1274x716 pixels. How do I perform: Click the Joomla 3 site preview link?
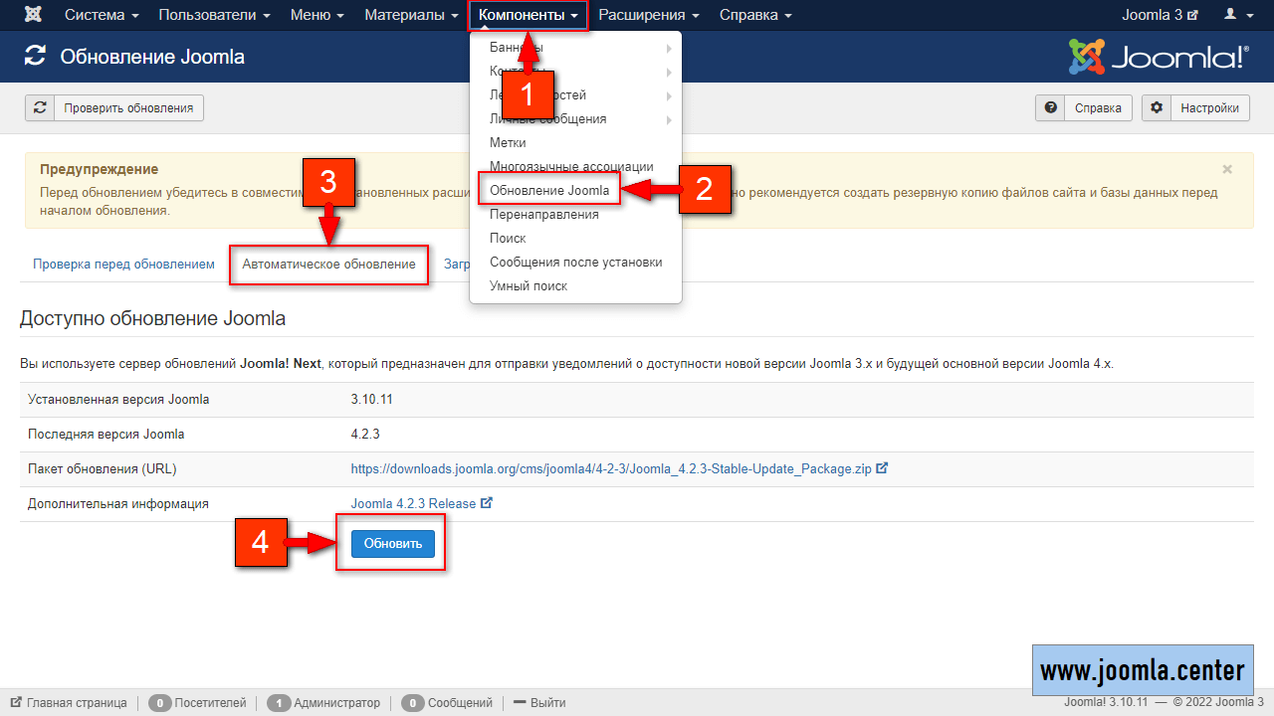(1160, 15)
